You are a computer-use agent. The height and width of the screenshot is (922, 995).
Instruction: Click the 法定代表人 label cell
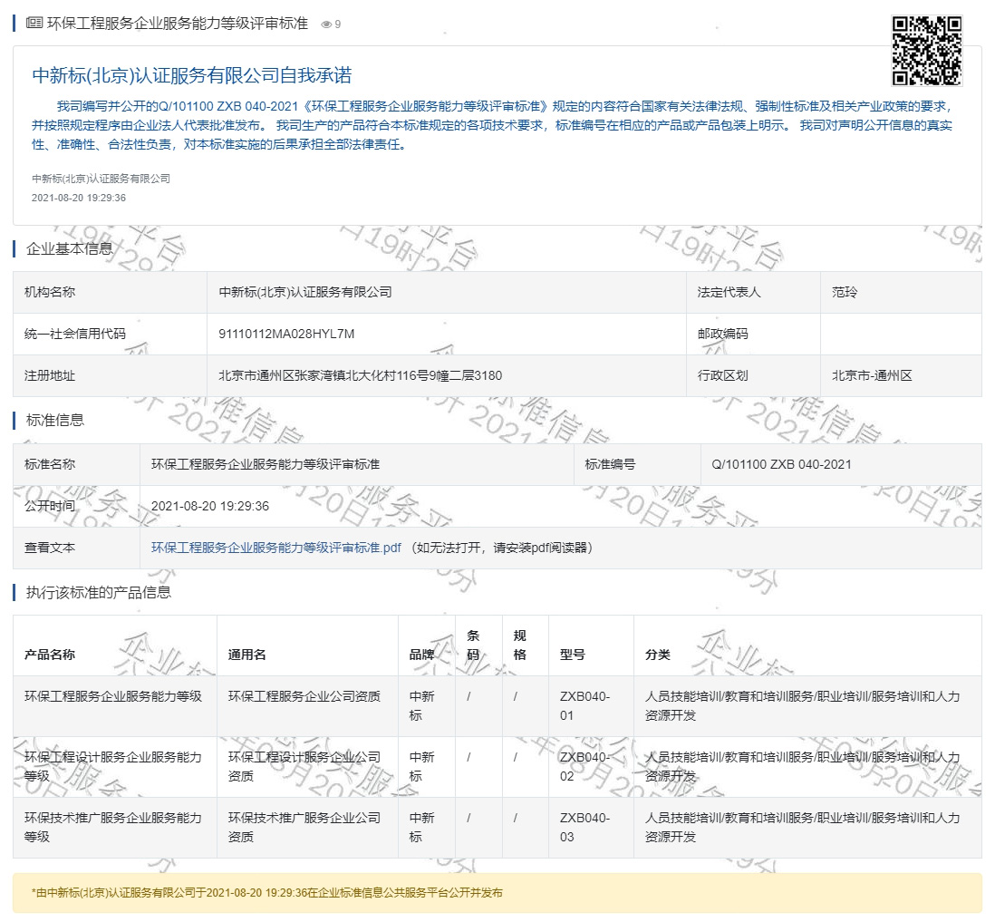click(753, 292)
